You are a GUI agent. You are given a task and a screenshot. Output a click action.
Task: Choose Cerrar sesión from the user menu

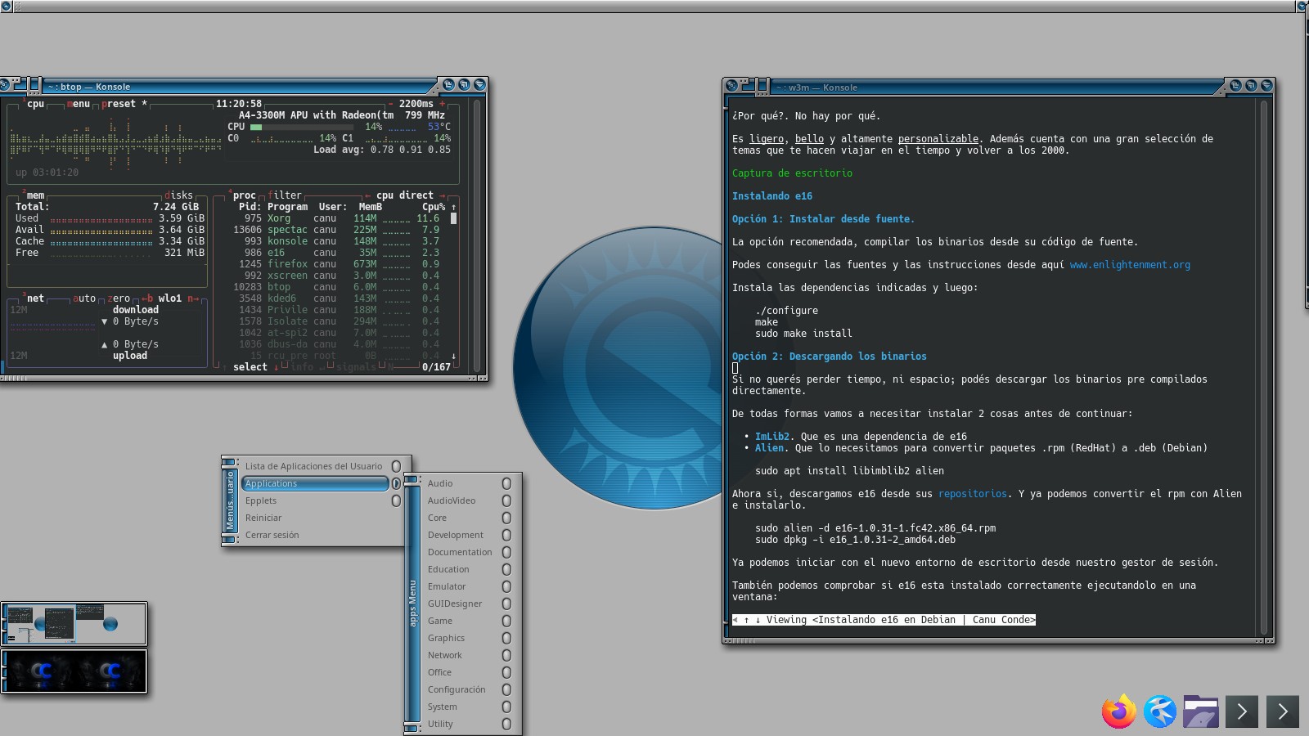(315, 535)
